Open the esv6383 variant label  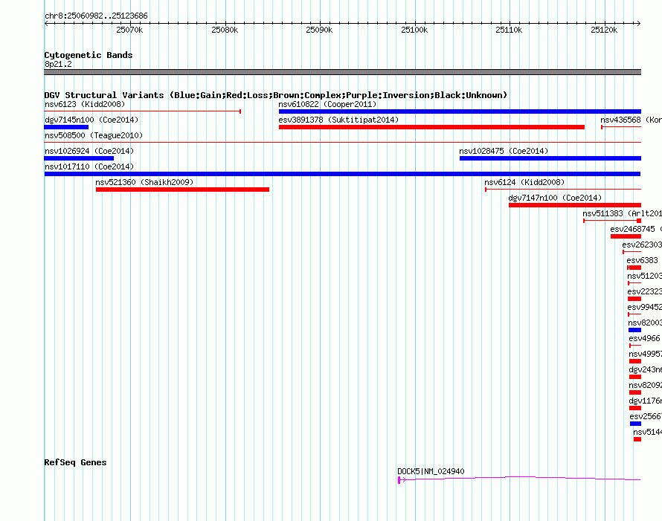642,260
